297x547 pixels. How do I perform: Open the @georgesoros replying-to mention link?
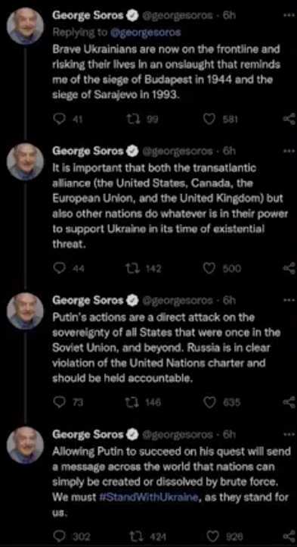(146, 33)
